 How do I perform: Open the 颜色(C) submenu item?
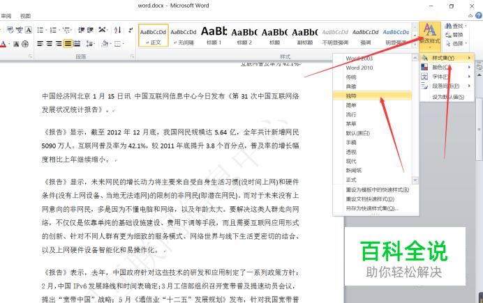coord(447,67)
